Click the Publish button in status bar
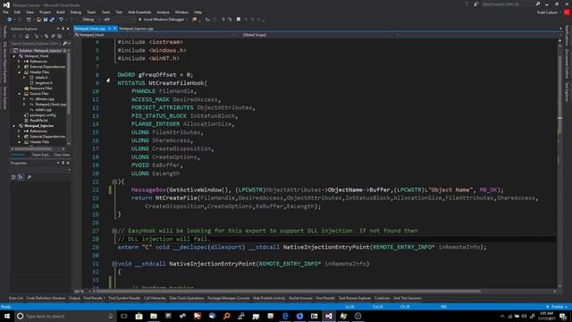The image size is (572, 322). (557, 307)
